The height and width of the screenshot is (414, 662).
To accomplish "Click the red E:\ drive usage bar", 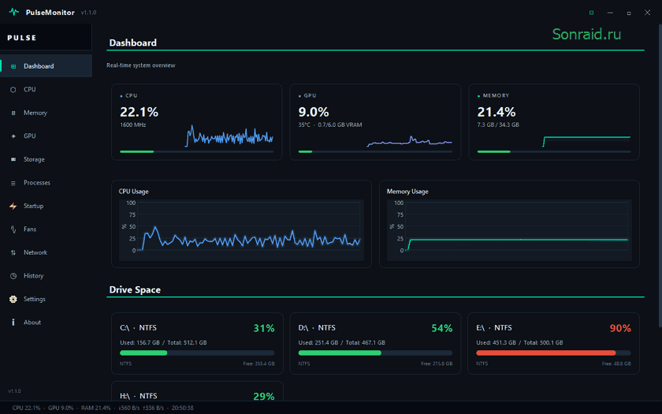I will [553, 352].
